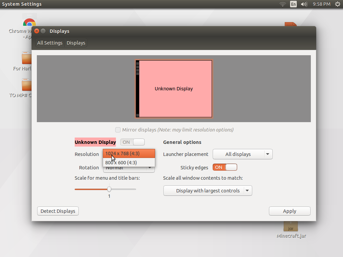Click the Detect Displays button
The width and height of the screenshot is (343, 257).
coord(58,211)
